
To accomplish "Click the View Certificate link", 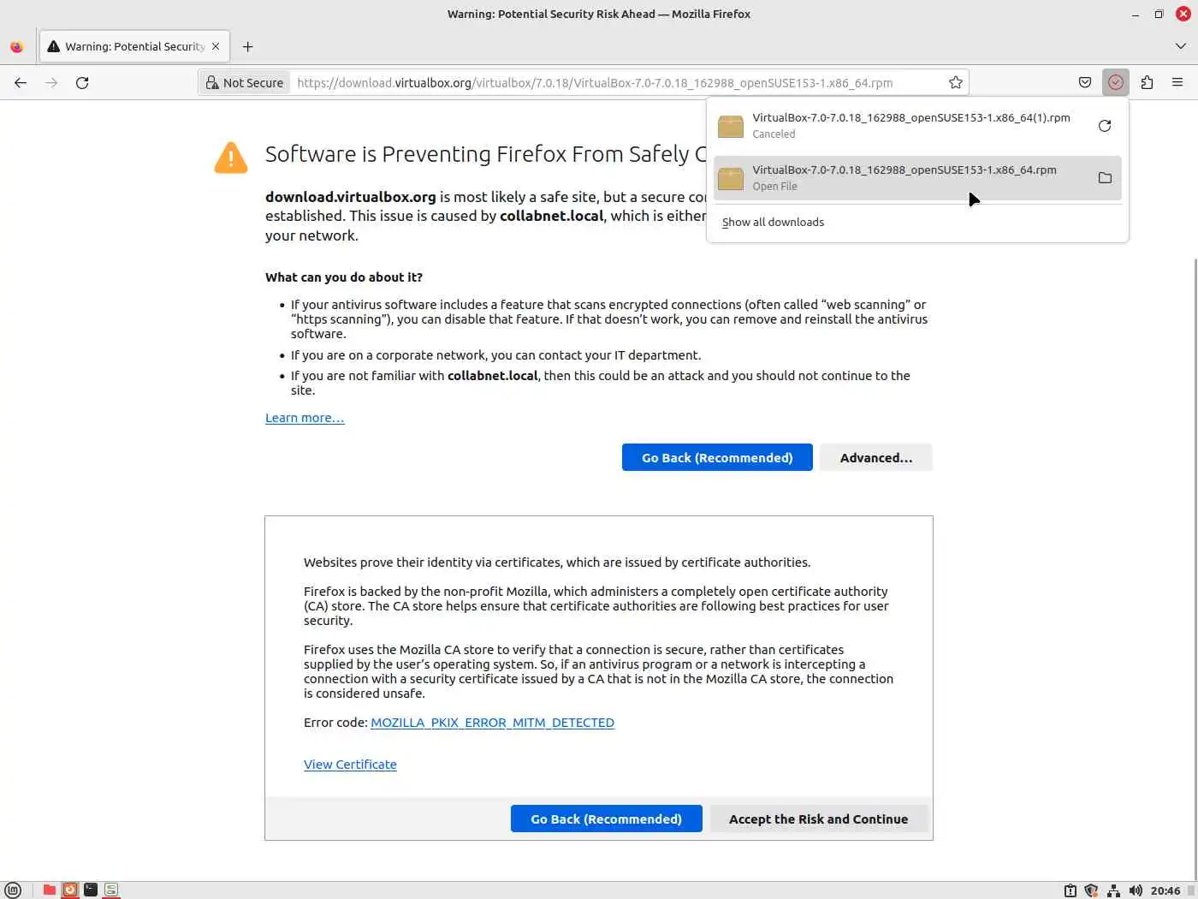I will tap(350, 765).
